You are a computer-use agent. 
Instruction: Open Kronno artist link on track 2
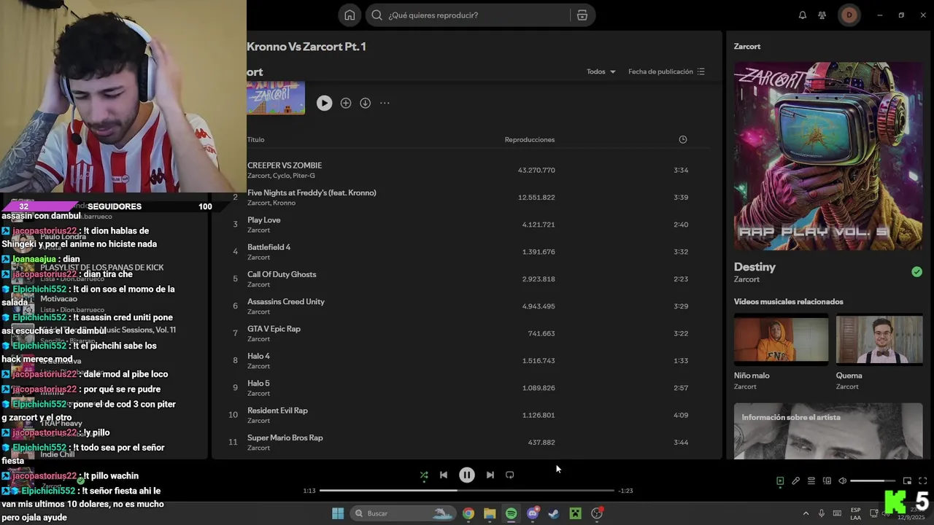coord(284,203)
